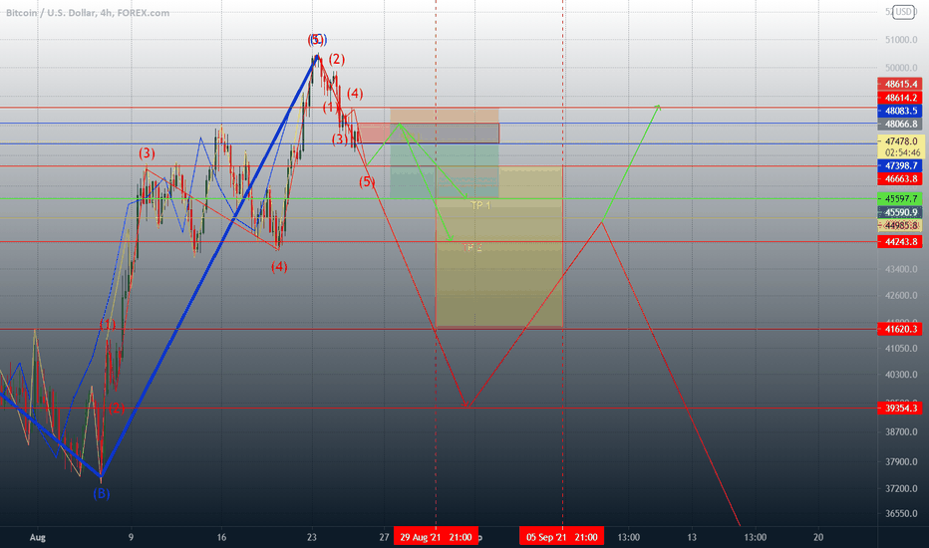The image size is (929, 548).
Task: Select the TP 1 target label
Action: [480, 205]
